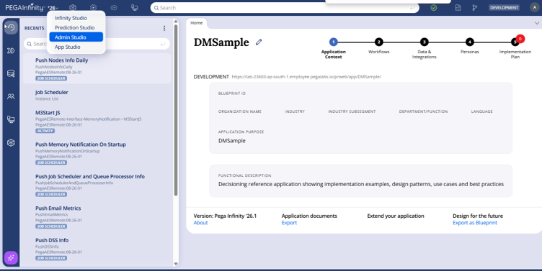Click the red notification badge on step 5
The image size is (542, 271).
520,39
